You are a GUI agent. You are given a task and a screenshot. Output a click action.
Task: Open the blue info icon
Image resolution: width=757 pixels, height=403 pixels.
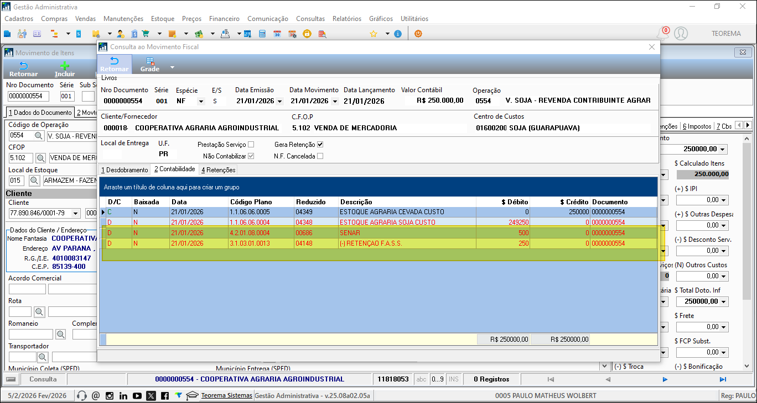397,34
